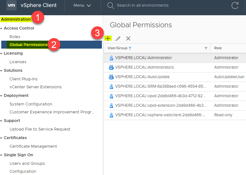
Task: Focus the Search in all environments field
Action: tap(143, 5)
